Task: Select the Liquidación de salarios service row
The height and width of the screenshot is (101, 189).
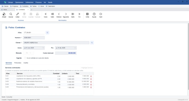Action: (x=49, y=79)
